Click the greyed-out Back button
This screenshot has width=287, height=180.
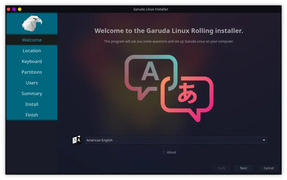coord(221,168)
